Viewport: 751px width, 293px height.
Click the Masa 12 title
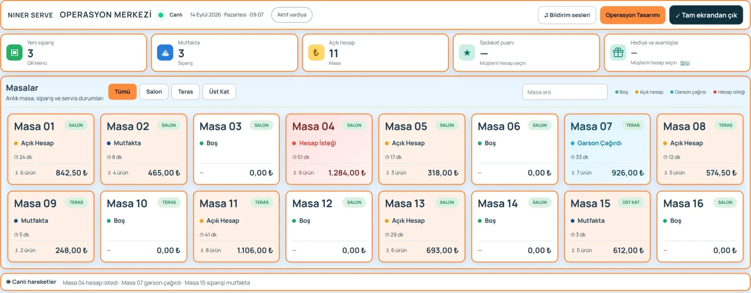coord(312,203)
